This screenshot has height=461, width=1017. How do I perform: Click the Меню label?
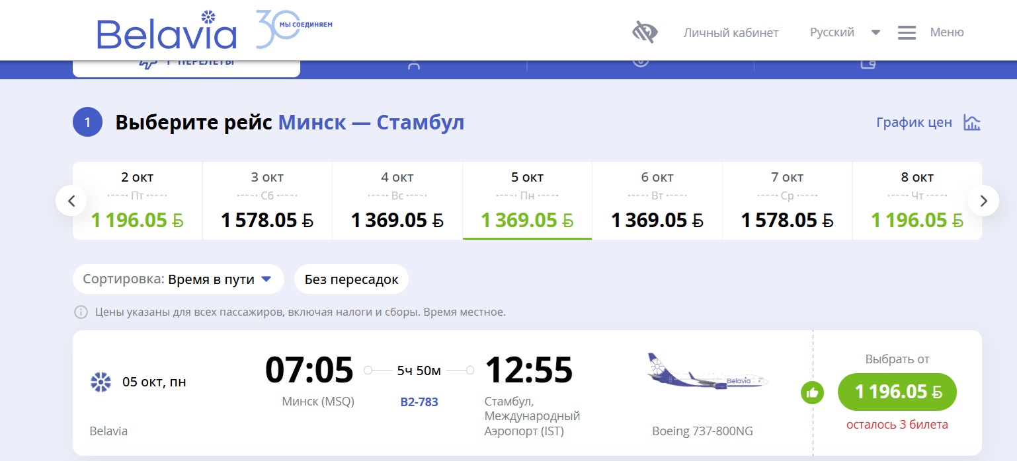click(x=947, y=32)
